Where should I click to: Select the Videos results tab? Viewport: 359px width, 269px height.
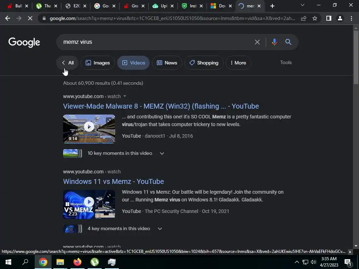pyautogui.click(x=134, y=63)
